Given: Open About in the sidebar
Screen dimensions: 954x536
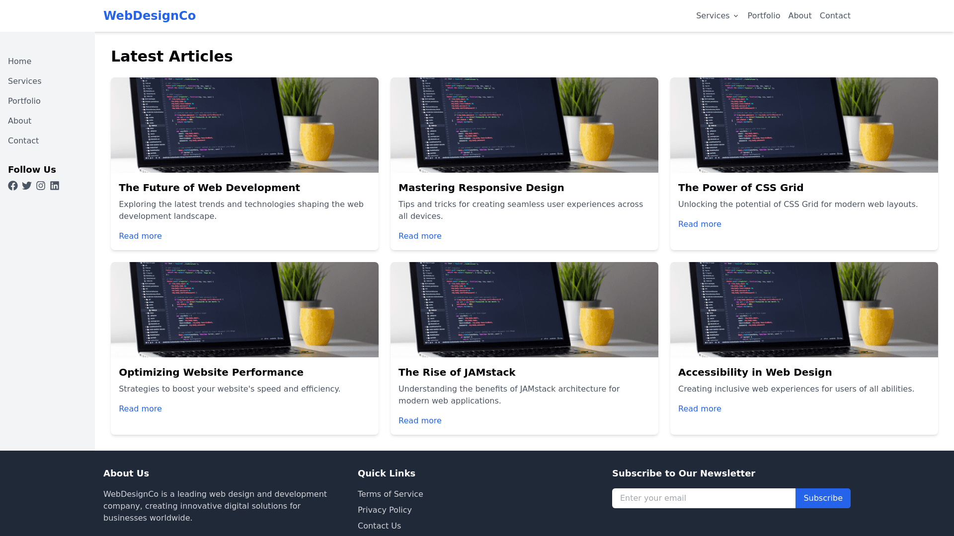Looking at the screenshot, I should [x=19, y=121].
